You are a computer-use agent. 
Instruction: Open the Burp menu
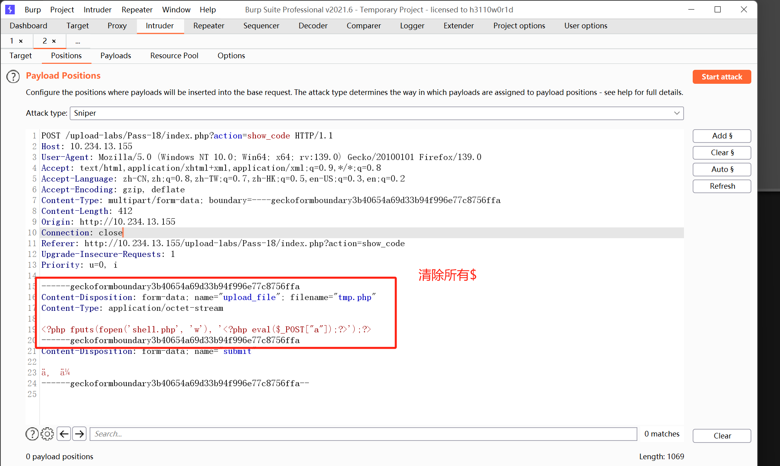point(33,10)
